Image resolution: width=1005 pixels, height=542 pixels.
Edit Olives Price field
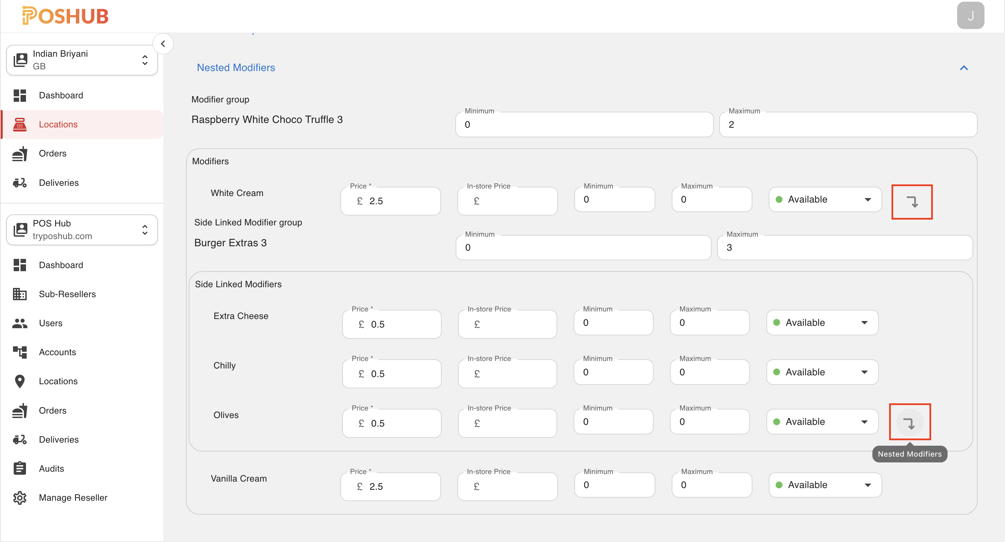[x=392, y=423]
